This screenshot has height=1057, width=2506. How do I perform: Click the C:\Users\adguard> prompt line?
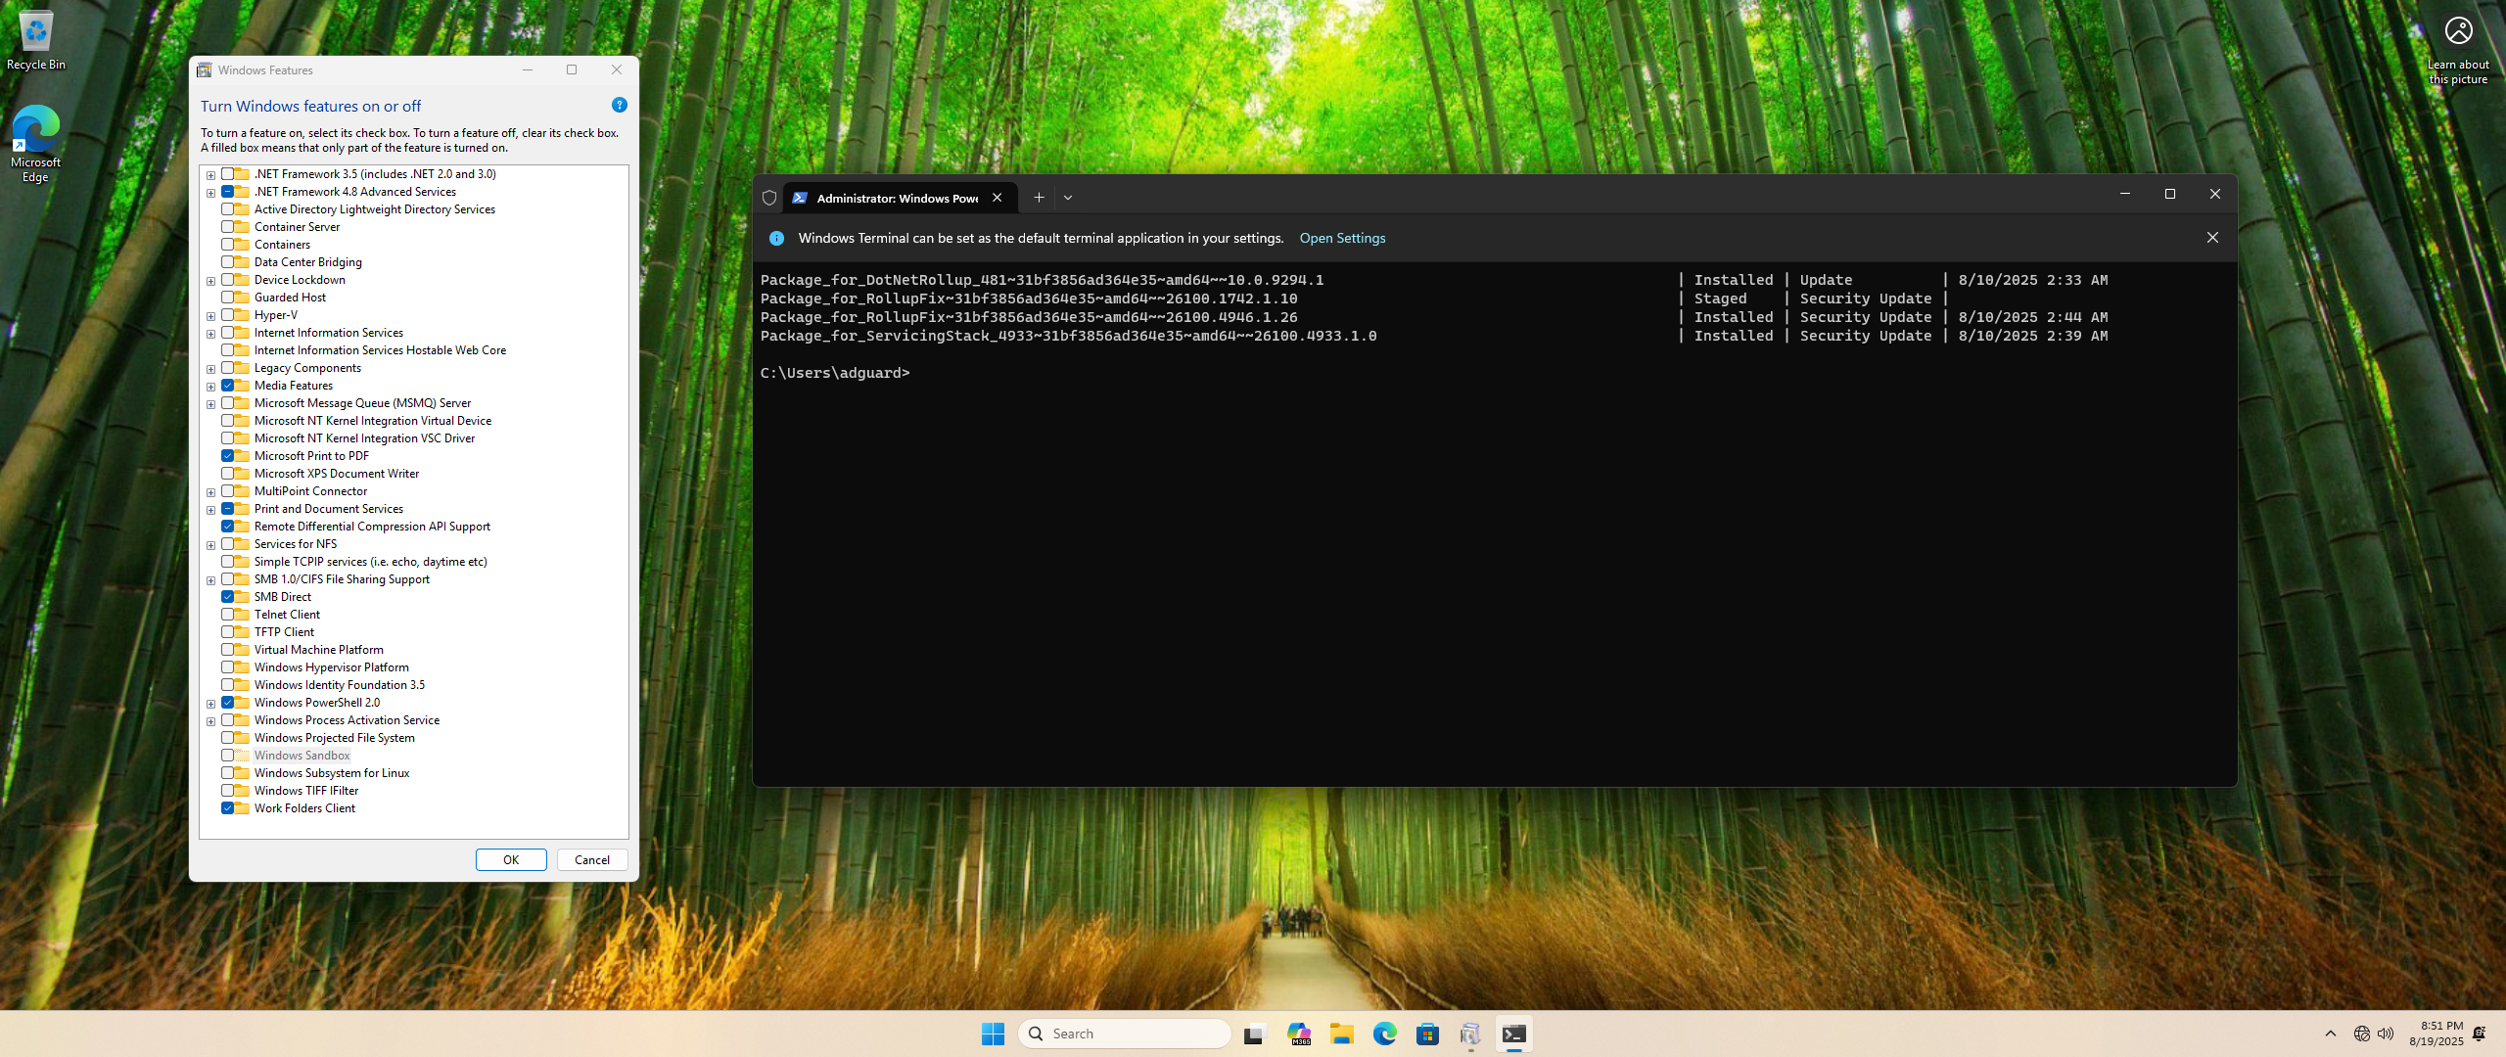click(835, 373)
